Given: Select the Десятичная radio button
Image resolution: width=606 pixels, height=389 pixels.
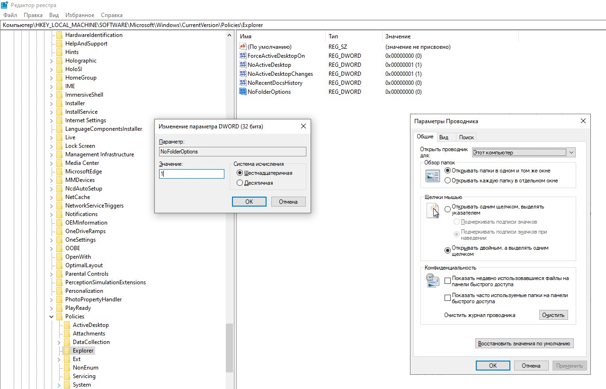Looking at the screenshot, I should (x=240, y=183).
